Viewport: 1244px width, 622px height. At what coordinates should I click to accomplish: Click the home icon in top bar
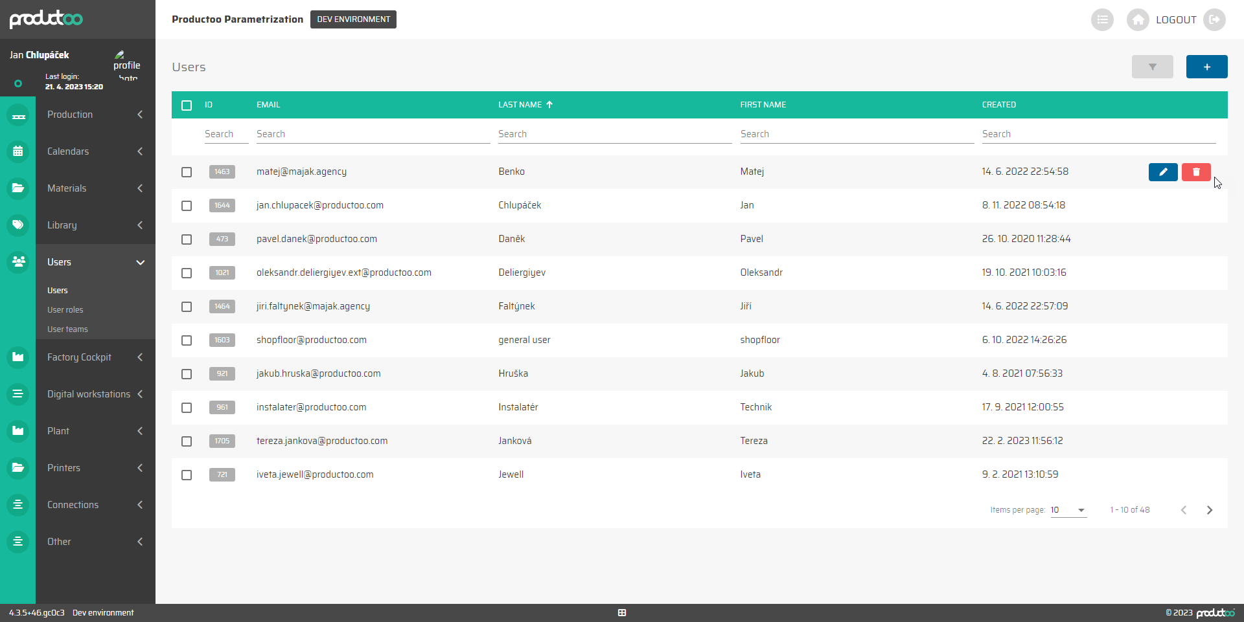click(1137, 20)
